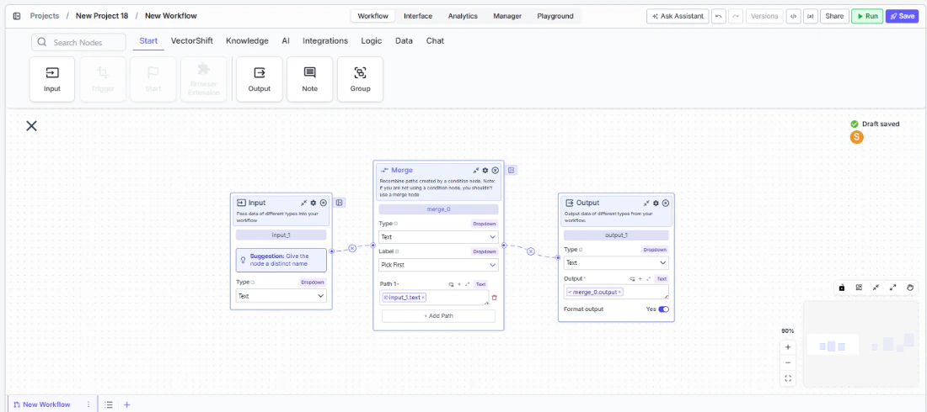
Task: Switch to the Analytics tab
Action: coord(463,16)
